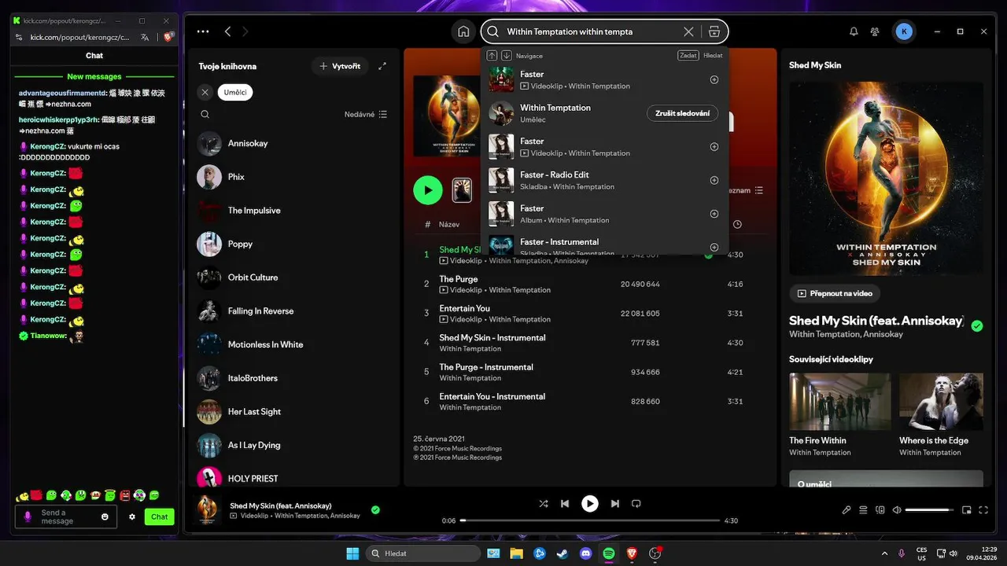The width and height of the screenshot is (1007, 566).
Task: Open the miniplayer icon
Action: 967,510
